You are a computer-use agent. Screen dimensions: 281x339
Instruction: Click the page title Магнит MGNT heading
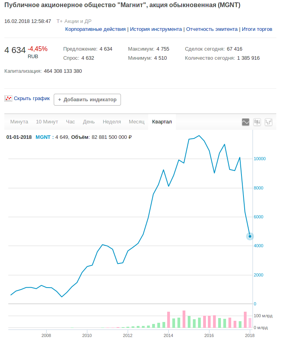point(122,5)
